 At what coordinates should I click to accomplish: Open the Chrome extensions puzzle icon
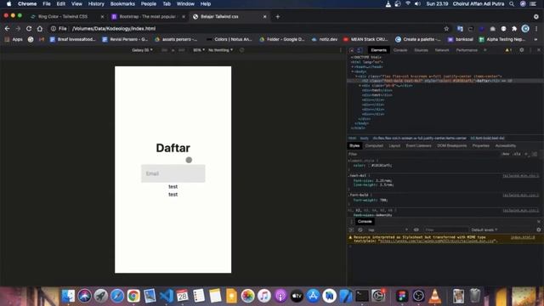[514, 28]
